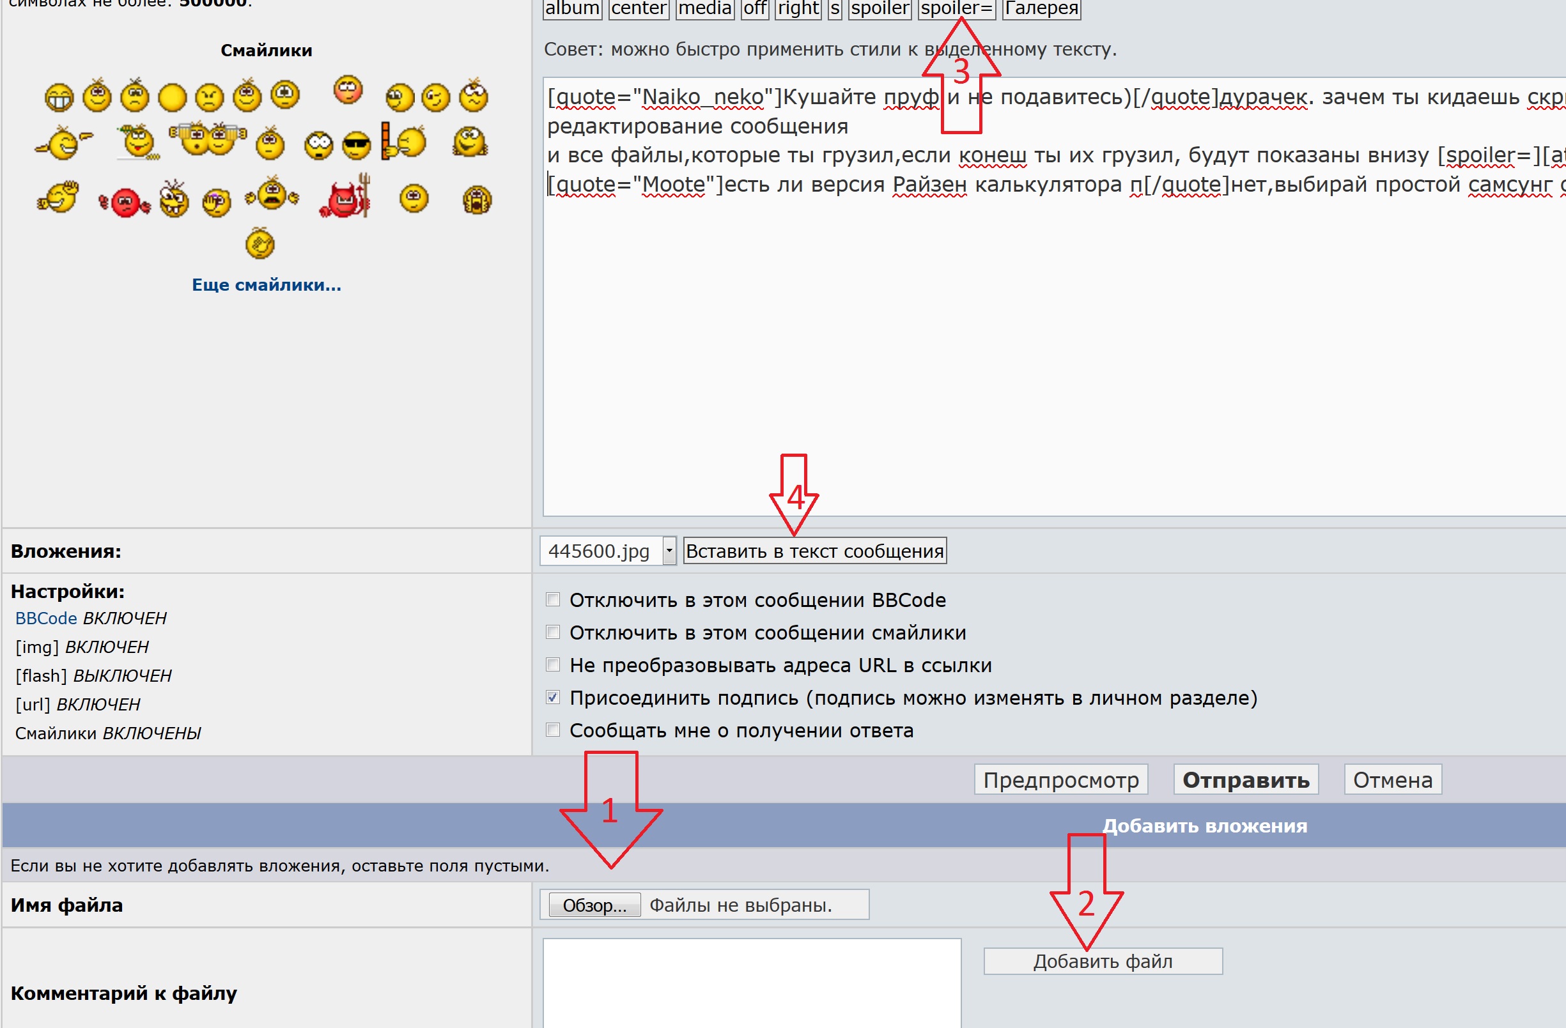Click the 'spoiler=' BBCode button
Image resolution: width=1566 pixels, height=1028 pixels.
(956, 8)
